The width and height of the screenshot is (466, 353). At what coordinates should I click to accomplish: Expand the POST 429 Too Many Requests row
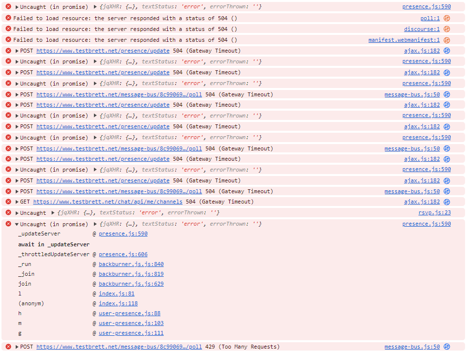click(x=17, y=347)
